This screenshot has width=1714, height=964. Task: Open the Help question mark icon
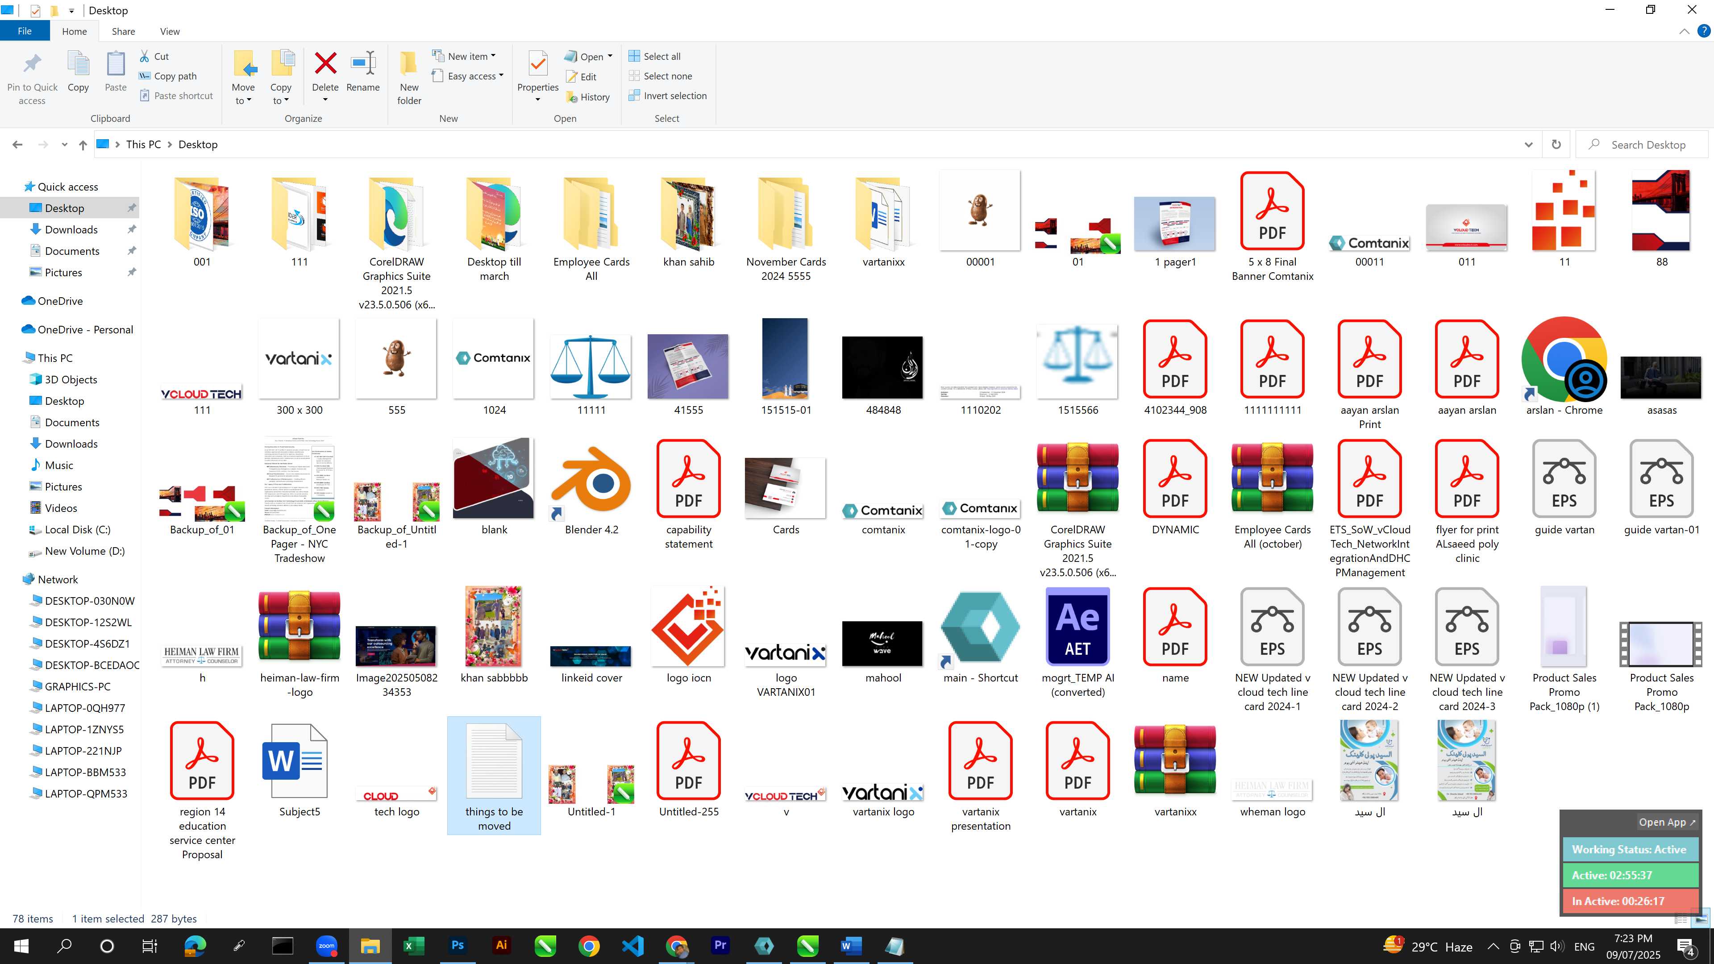1703,31
